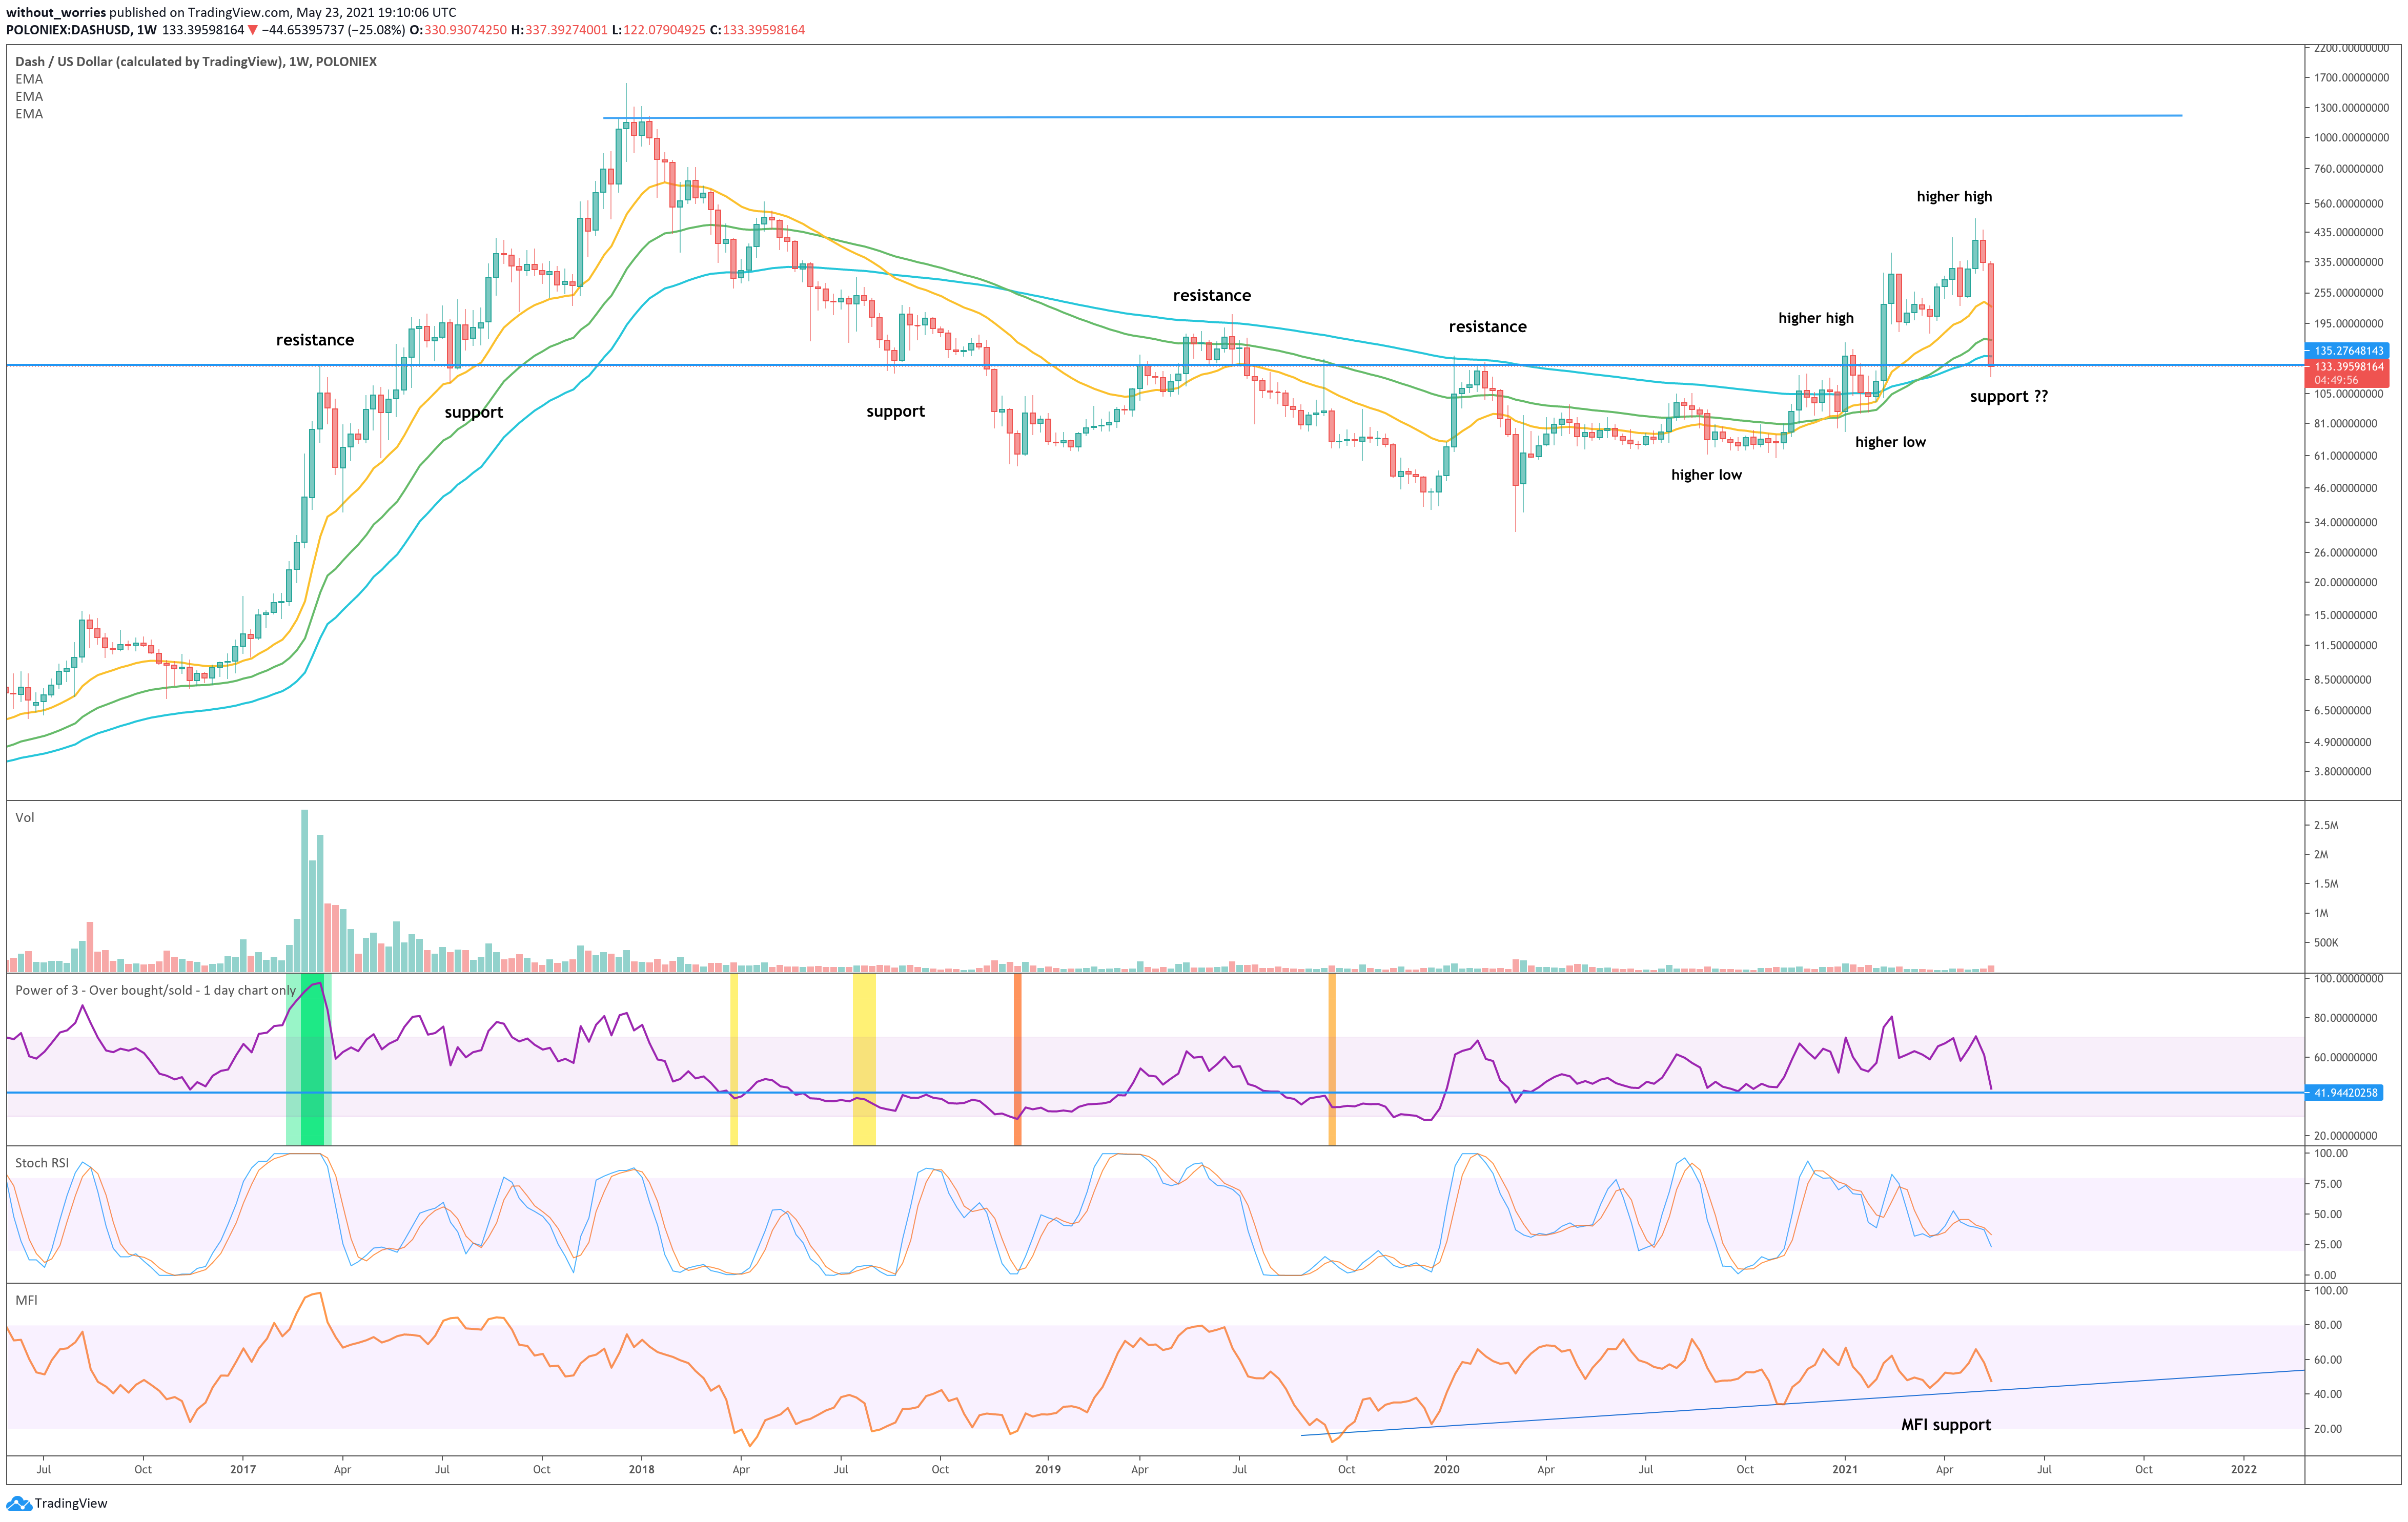Click the '2.5M' volume axis label
2408x1522 pixels.
(2326, 826)
